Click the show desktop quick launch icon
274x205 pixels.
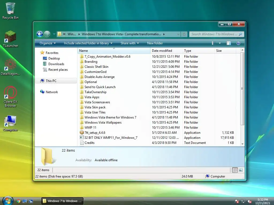pyautogui.click(x=24, y=201)
